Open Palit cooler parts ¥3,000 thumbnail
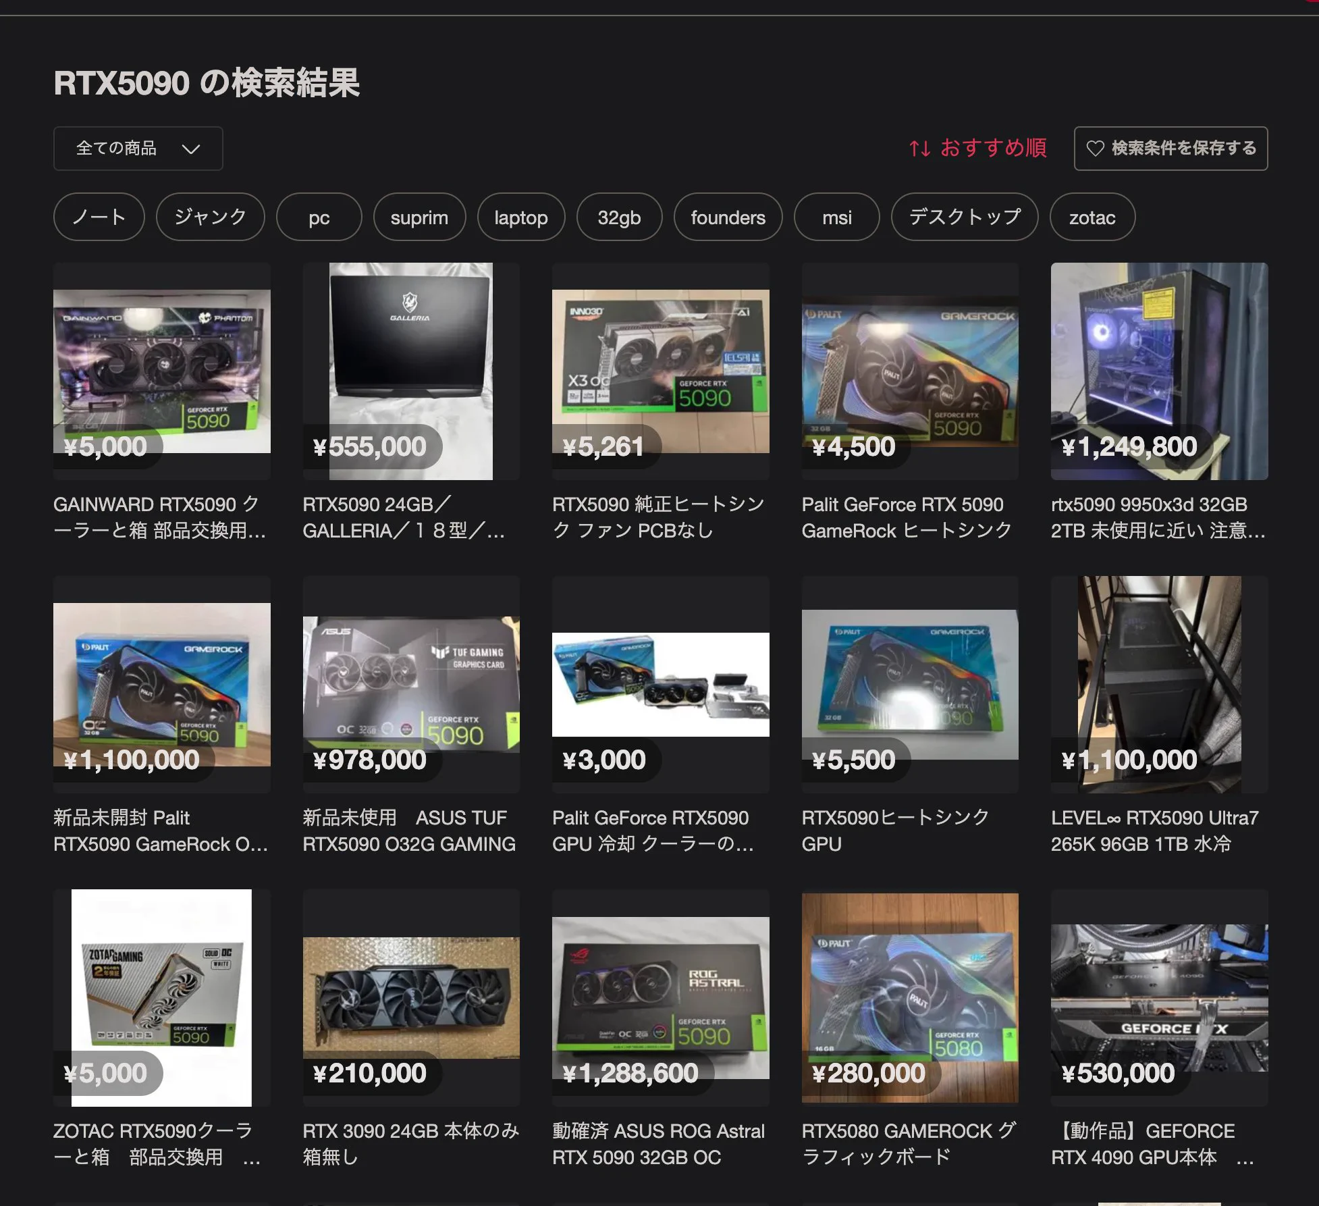 click(x=661, y=685)
